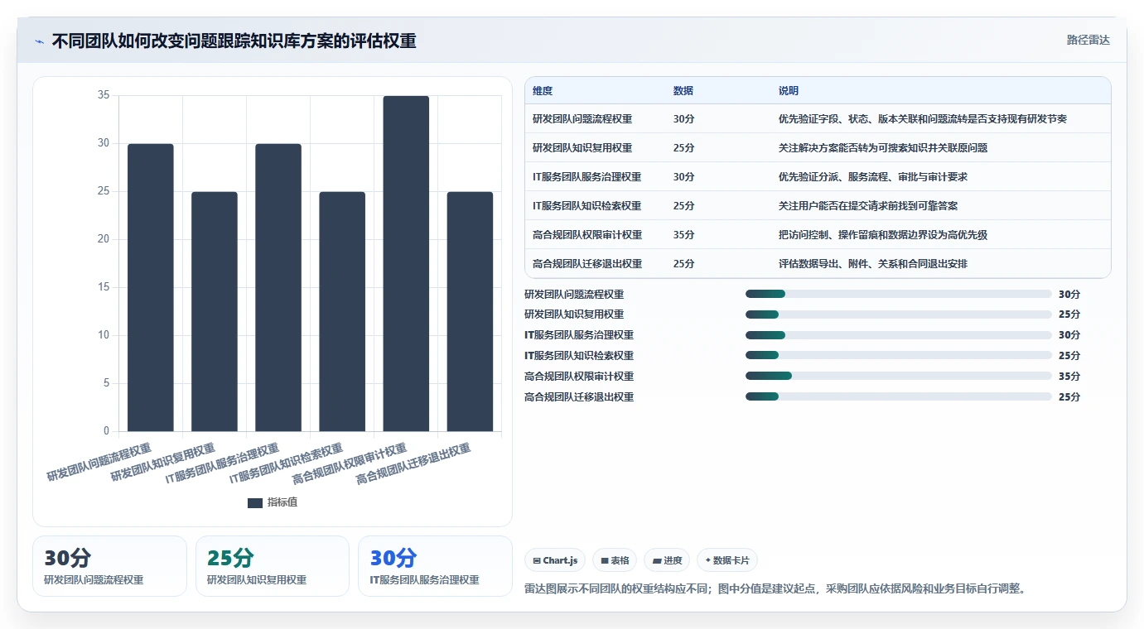Click the 研发团队知识复用权重 progress bar

click(x=899, y=314)
